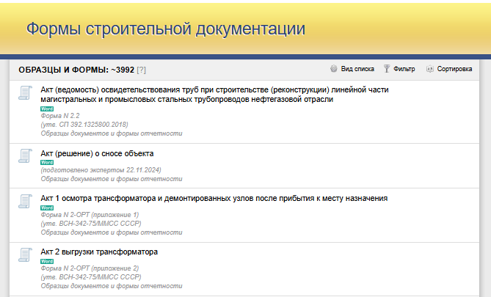Click the document icon for Акт (решение) о сносе объекта
This screenshot has width=491, height=297.
(x=26, y=156)
